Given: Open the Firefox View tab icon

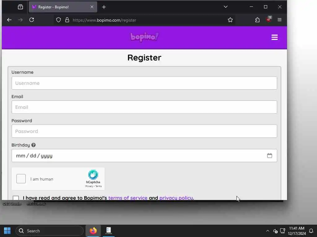Looking at the screenshot, I should [x=20, y=7].
